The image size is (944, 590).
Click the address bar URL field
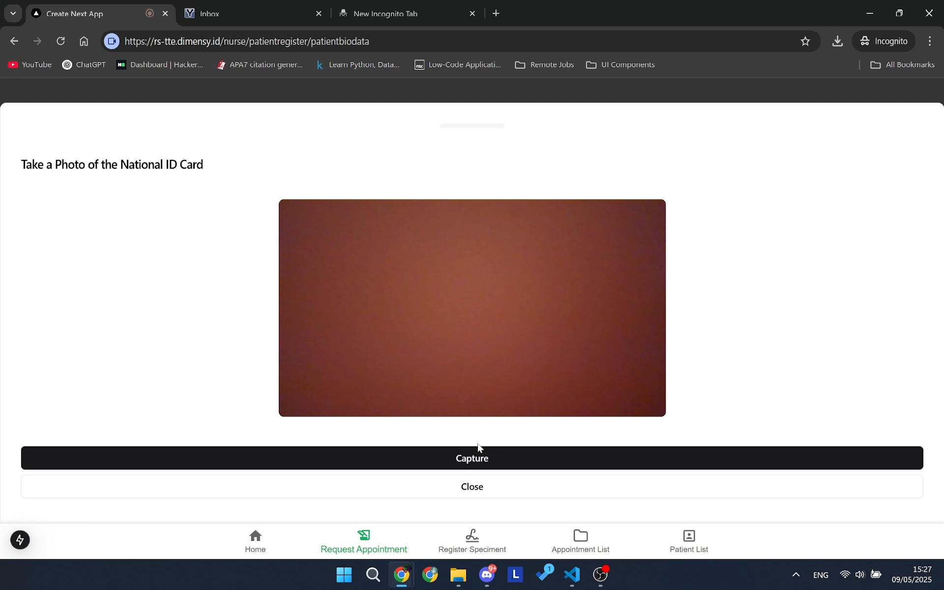[344, 41]
